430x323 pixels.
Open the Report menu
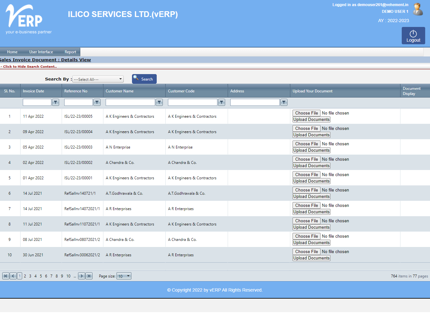(70, 52)
